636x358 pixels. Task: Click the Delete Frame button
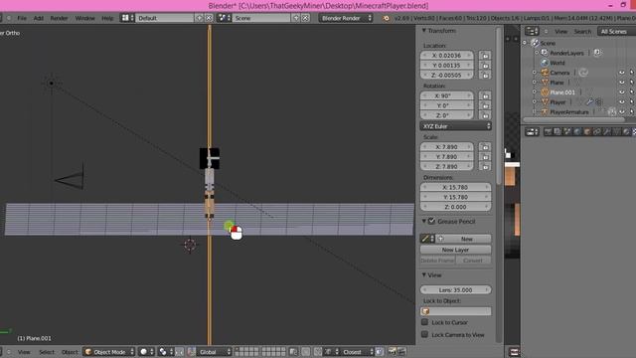437,261
